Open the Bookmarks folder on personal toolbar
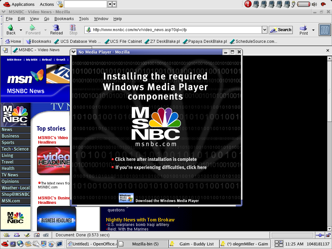Image resolution: width=332 pixels, height=249 pixels. click(x=39, y=41)
